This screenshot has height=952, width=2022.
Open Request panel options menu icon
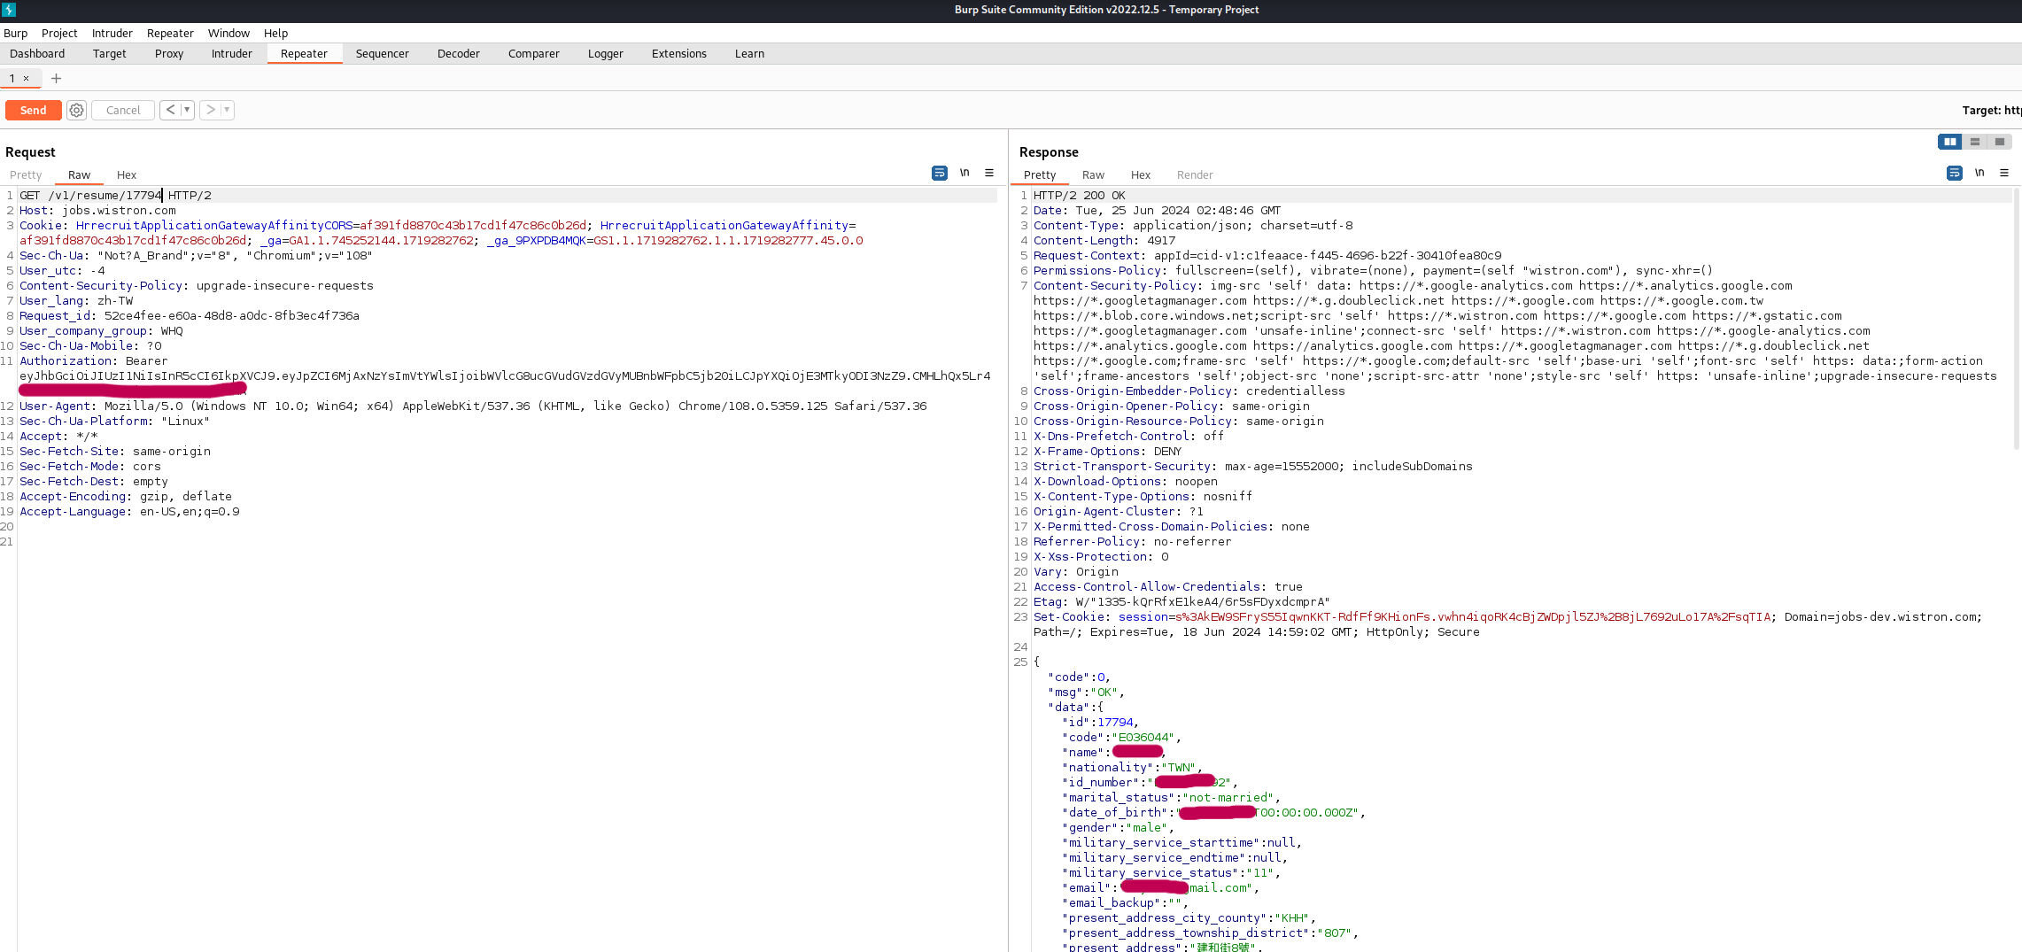pos(989,174)
